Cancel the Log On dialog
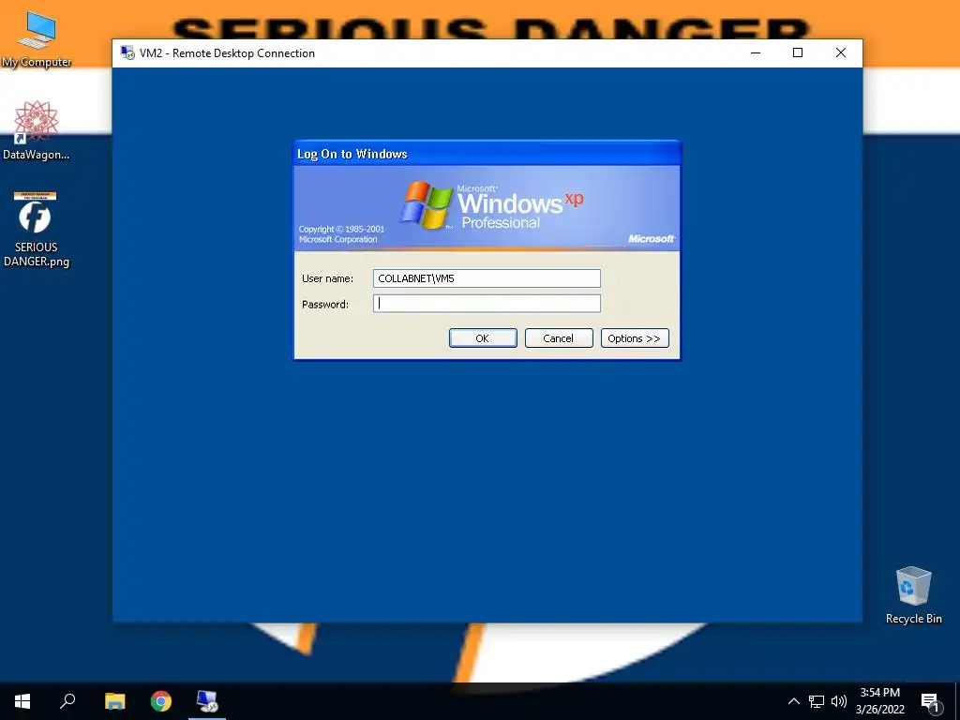This screenshot has height=720, width=960. pyautogui.click(x=559, y=337)
